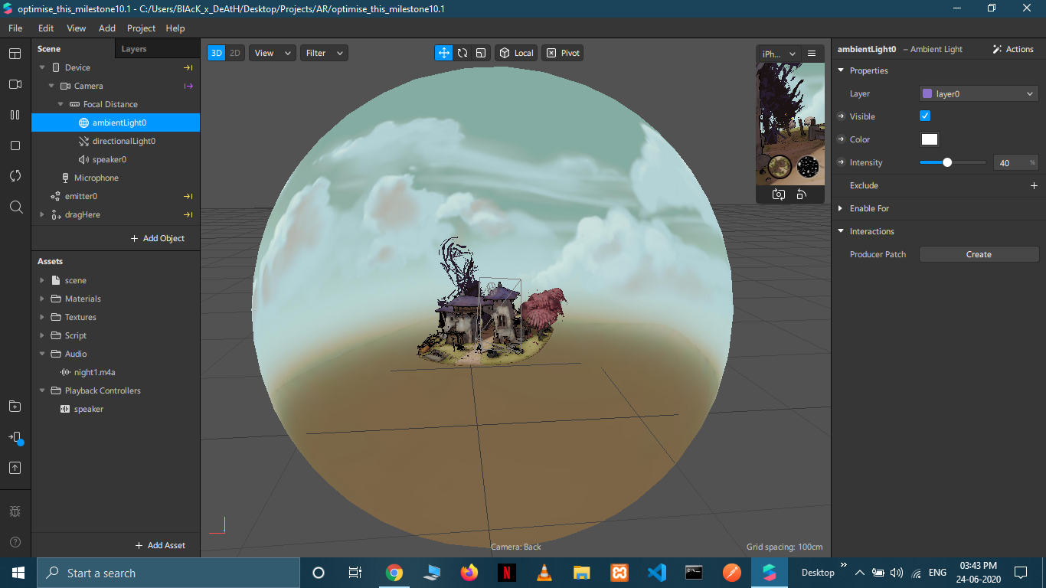Open the simulator hamburger menu
Image resolution: width=1046 pixels, height=588 pixels.
pos(812,54)
